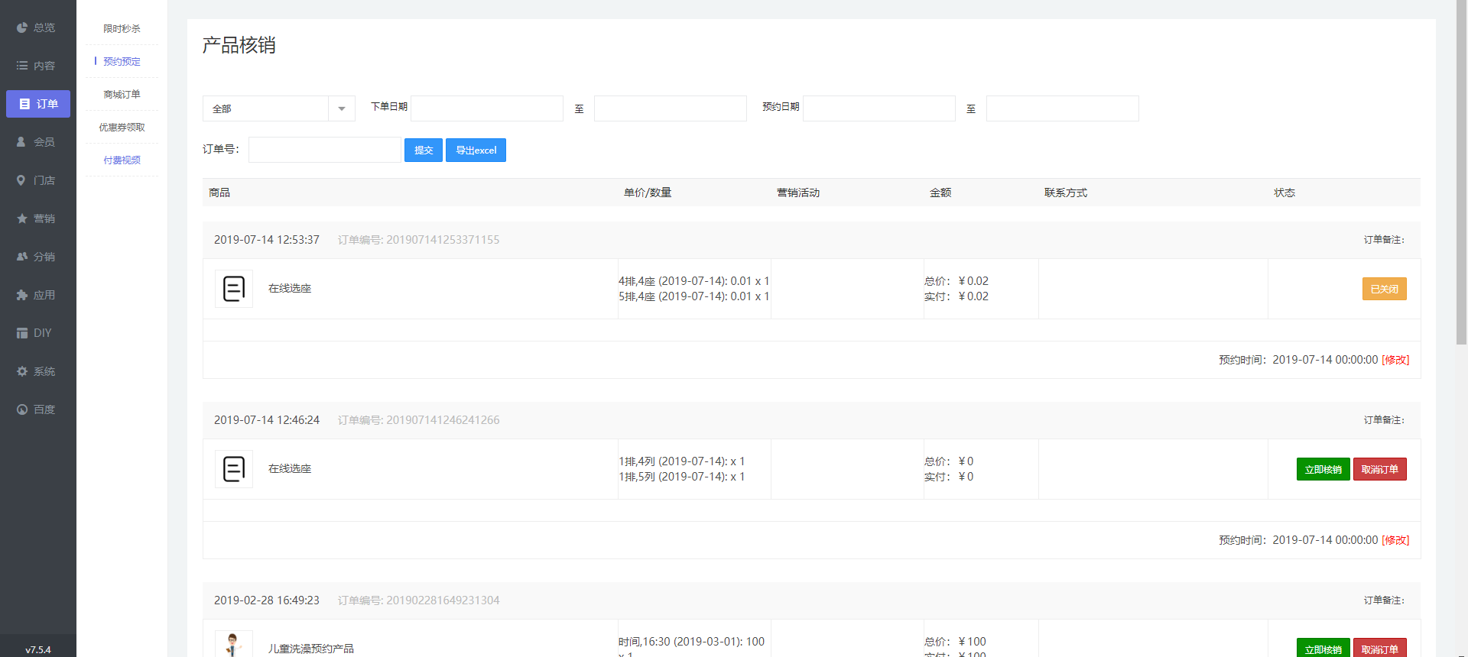Screen dimensions: 1468x657
Task: Click 立即核销 for order 201907141246241266
Action: click(1323, 469)
